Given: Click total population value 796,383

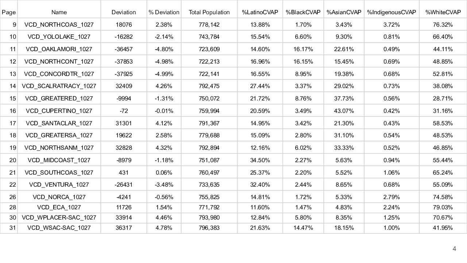Looking at the screenshot, I should coord(209,228).
